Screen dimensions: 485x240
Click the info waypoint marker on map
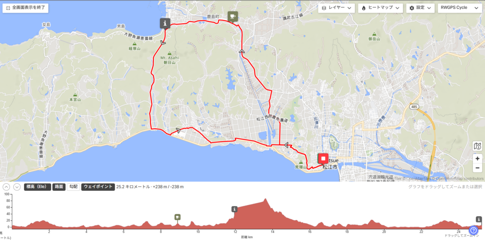(x=165, y=23)
